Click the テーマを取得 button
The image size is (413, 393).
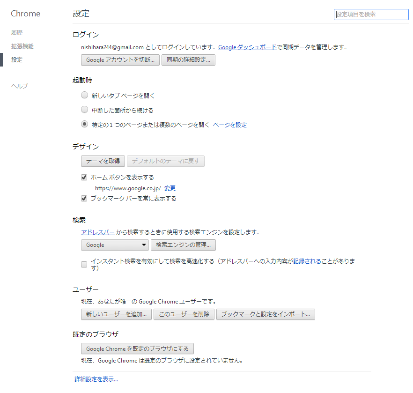pos(103,161)
